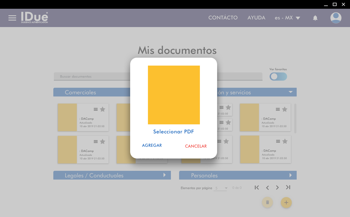Open the es - MX language dropdown
350x217 pixels.
click(x=287, y=18)
